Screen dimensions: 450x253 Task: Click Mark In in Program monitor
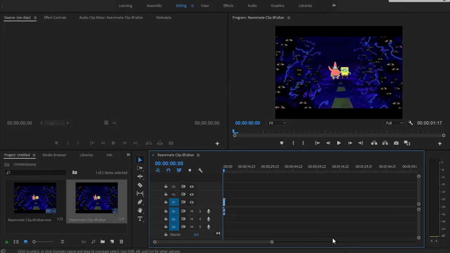293,143
